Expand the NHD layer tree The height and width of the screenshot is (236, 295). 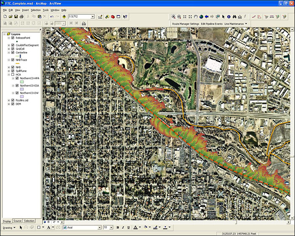tap(9, 67)
